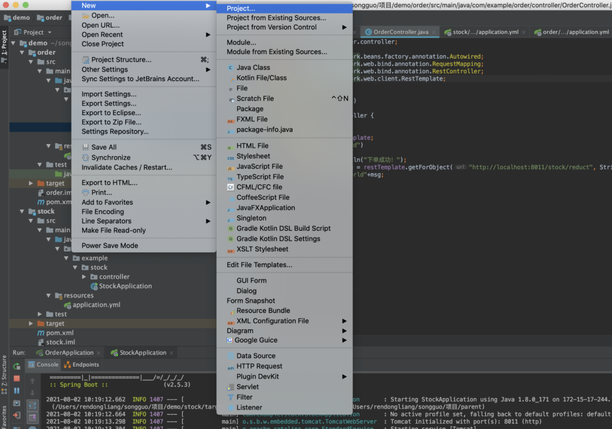This screenshot has height=429, width=612.
Task: Click the StockApplication class icon in tree
Action: (x=94, y=286)
